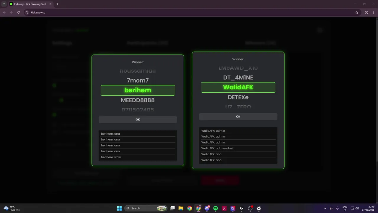Image resolution: width=378 pixels, height=213 pixels.
Task: Select the highlighted winner name berihem
Action: point(138,90)
